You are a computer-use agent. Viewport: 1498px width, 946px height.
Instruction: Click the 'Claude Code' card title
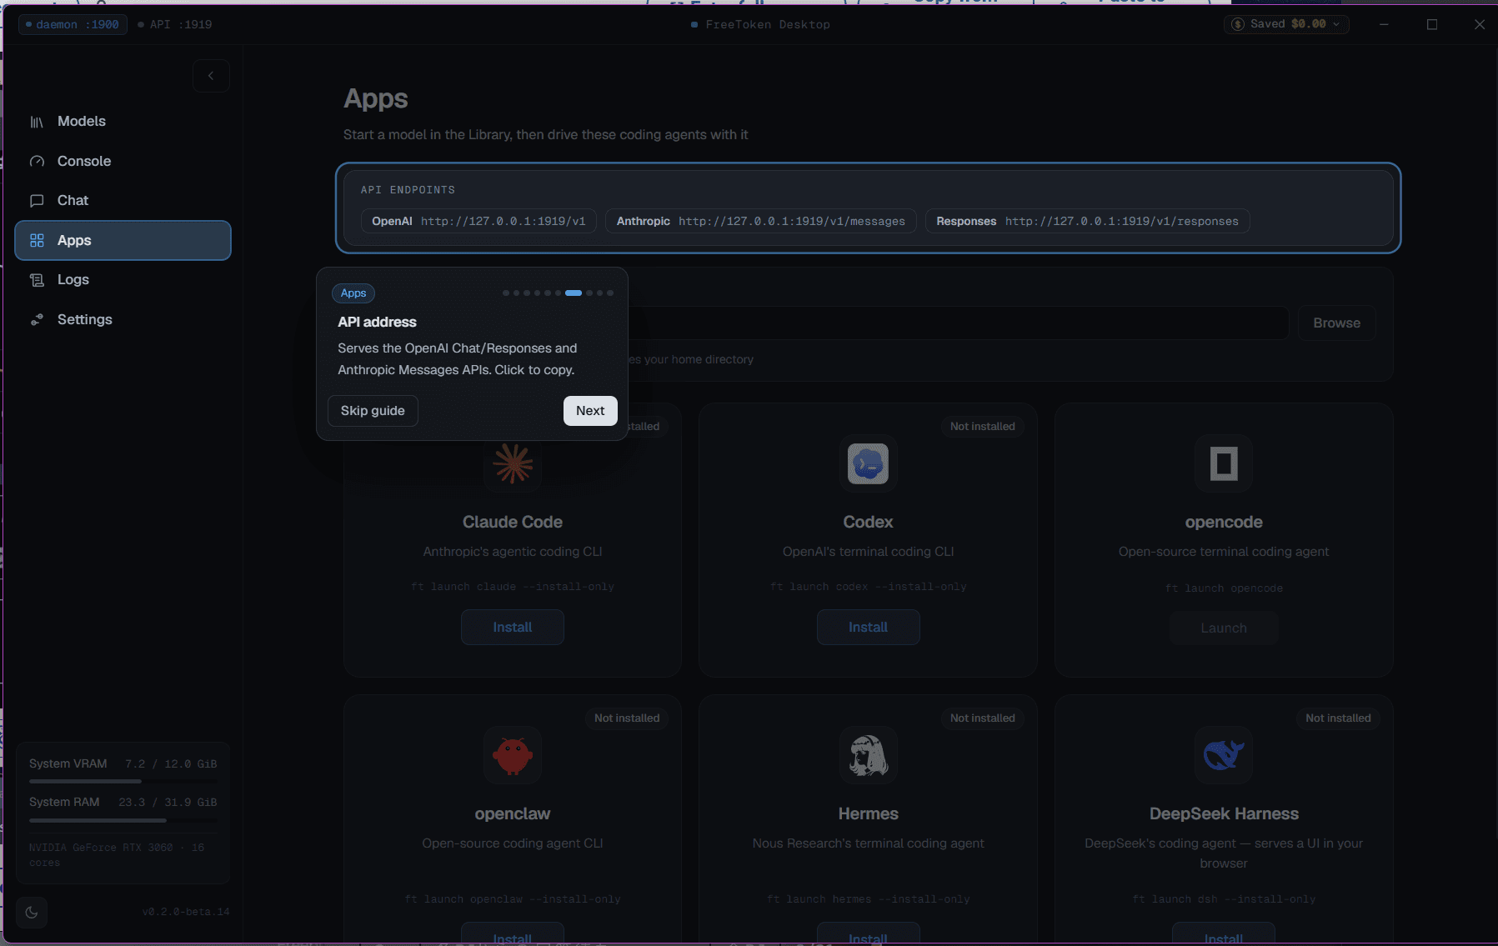(513, 522)
